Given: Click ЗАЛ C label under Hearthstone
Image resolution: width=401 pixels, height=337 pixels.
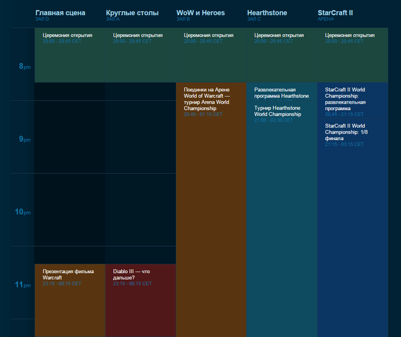Looking at the screenshot, I should 254,19.
